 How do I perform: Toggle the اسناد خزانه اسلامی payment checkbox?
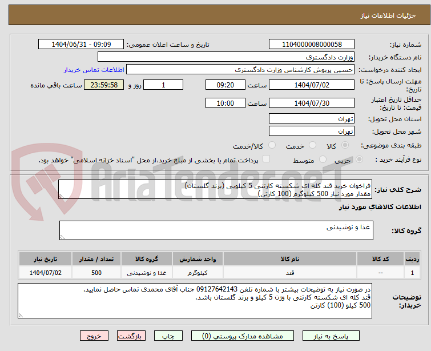(266, 159)
